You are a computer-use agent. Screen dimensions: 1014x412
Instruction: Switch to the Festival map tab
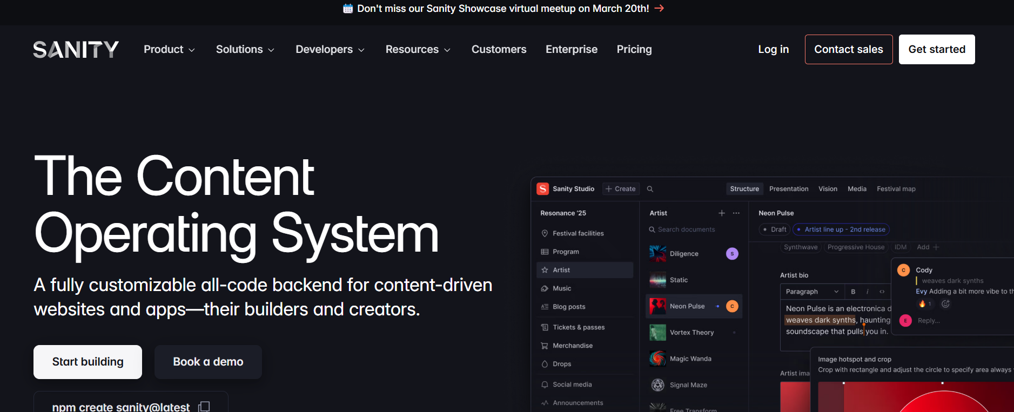click(x=896, y=189)
